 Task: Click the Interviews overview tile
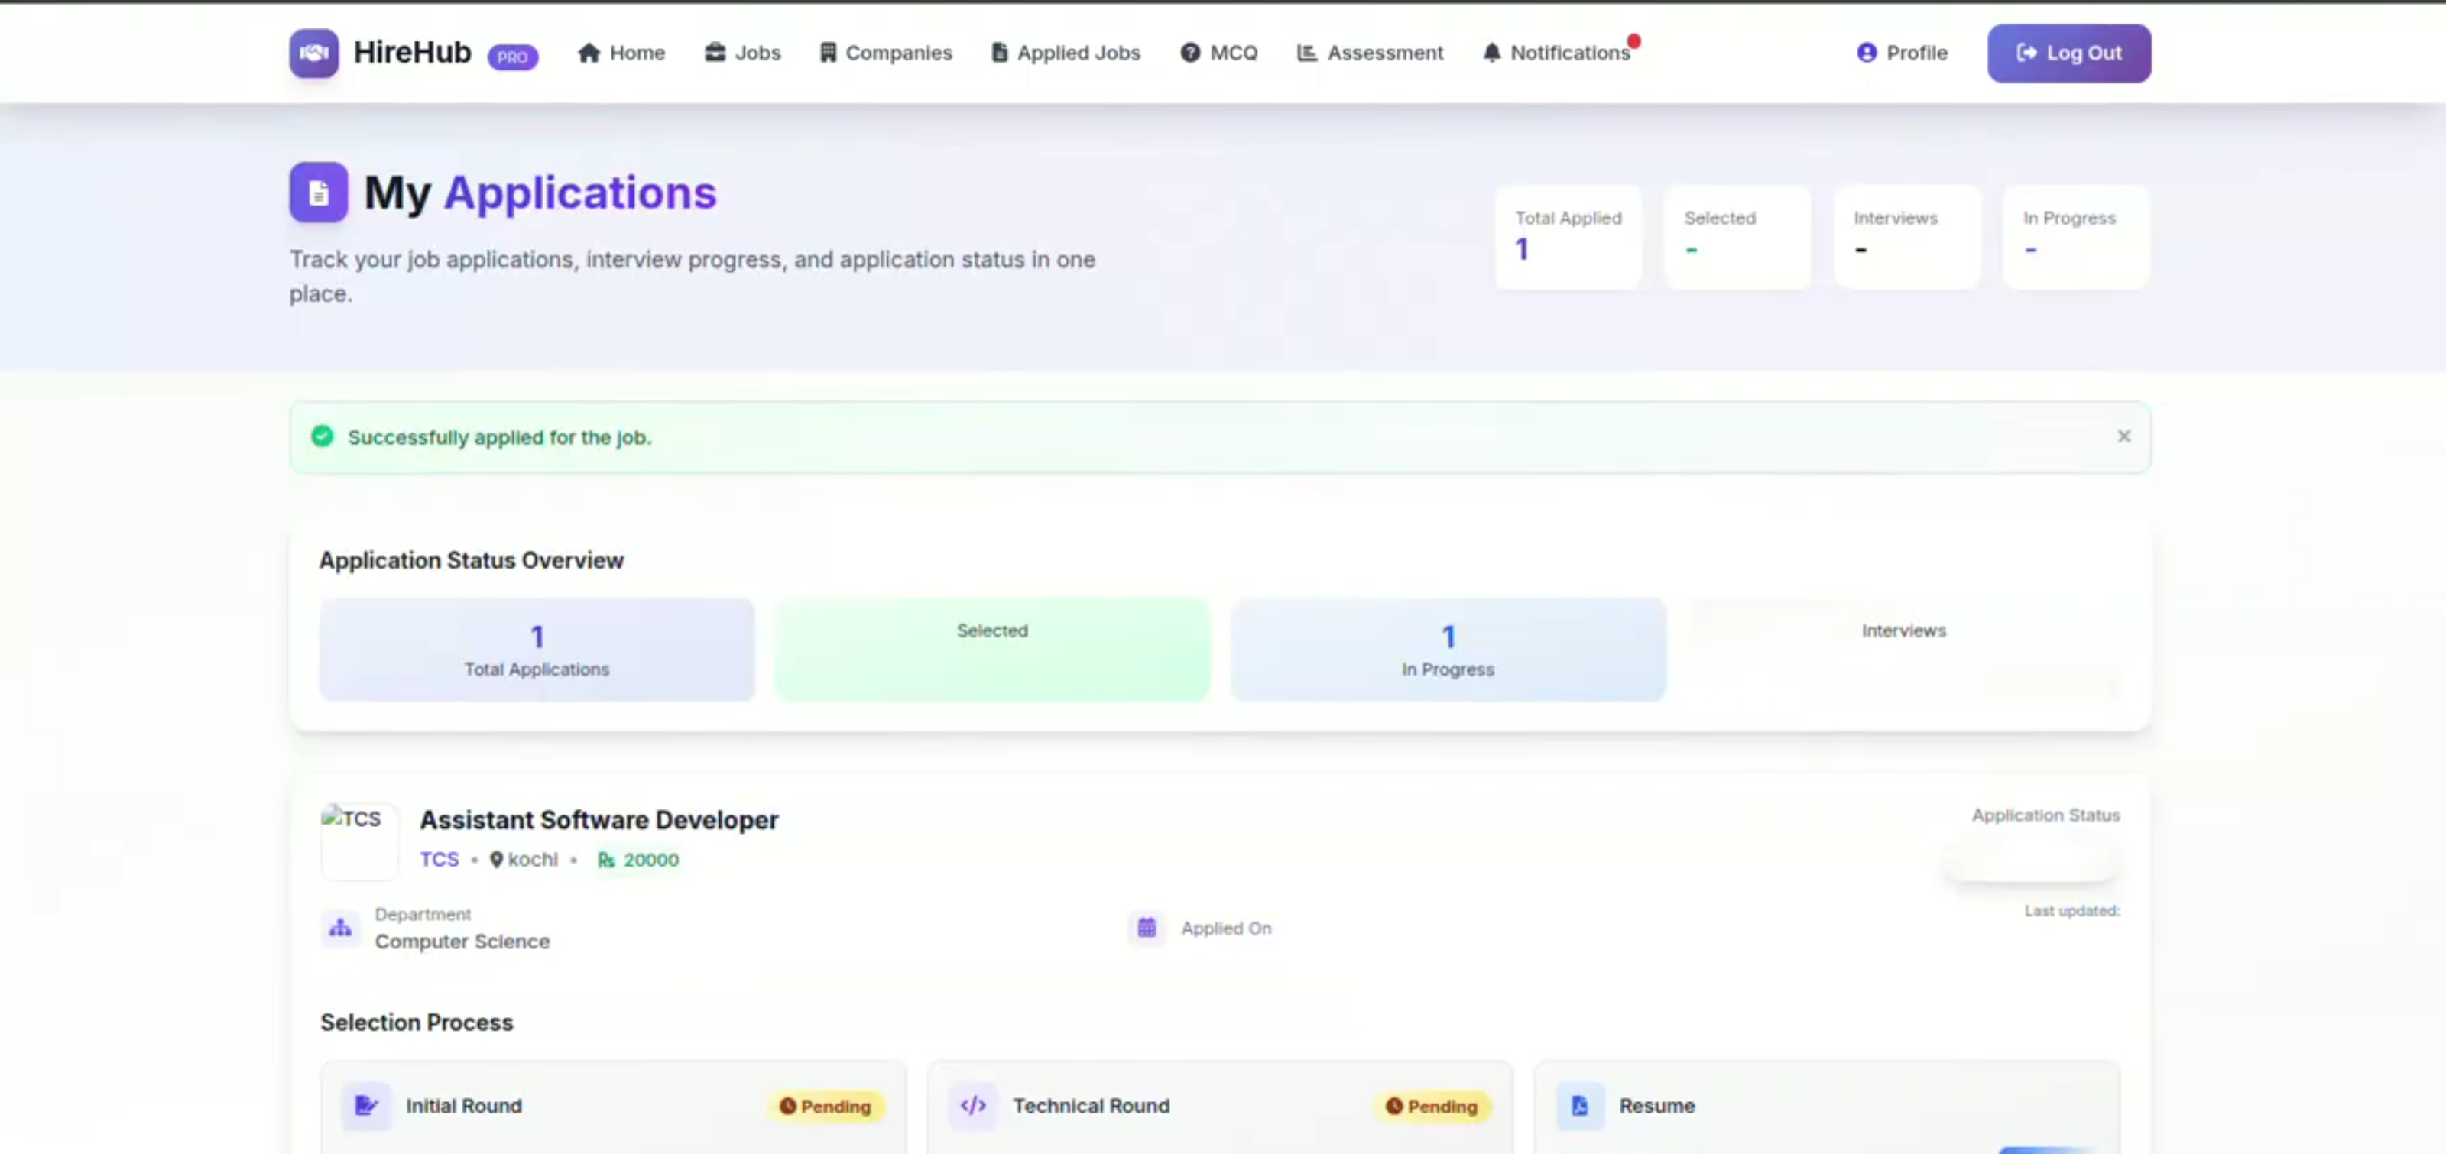(1903, 650)
